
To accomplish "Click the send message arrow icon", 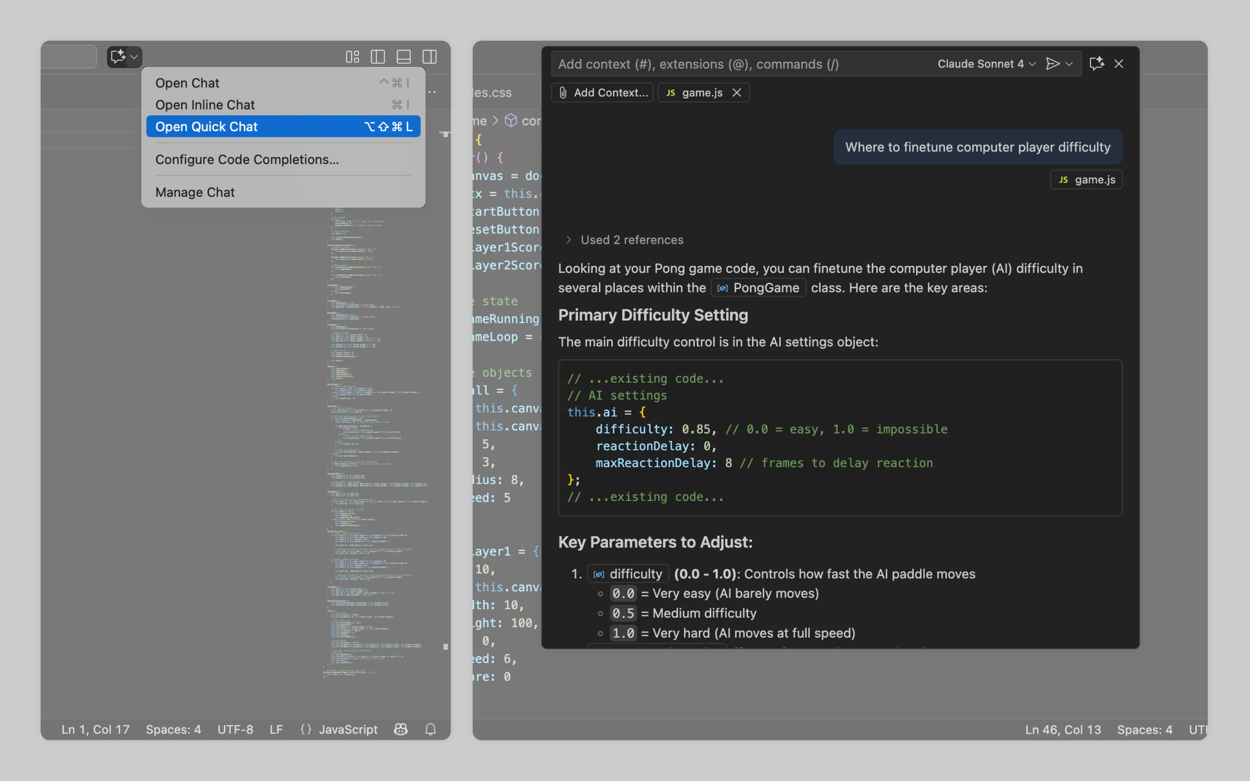I will click(1052, 64).
